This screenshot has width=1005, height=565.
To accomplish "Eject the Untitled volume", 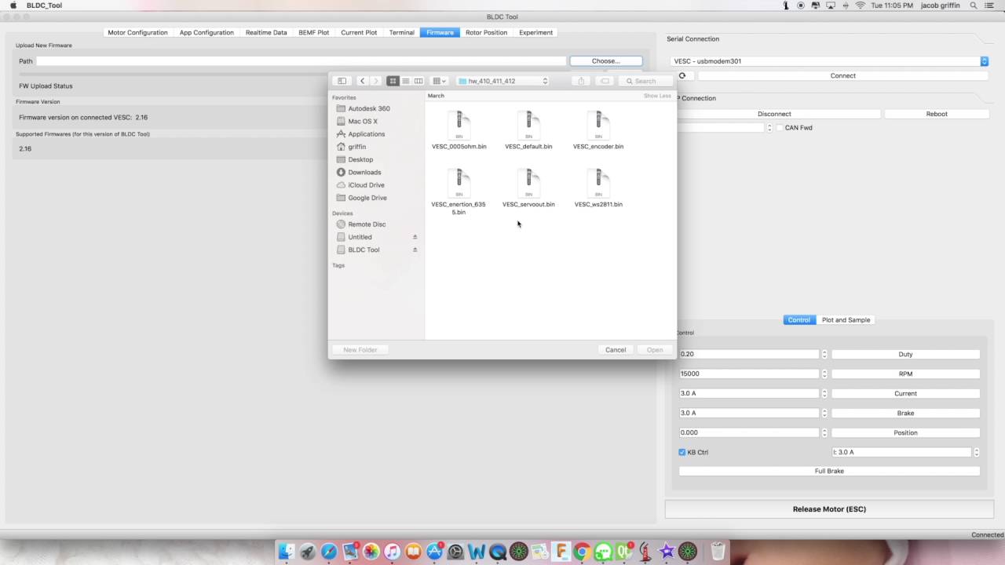I will click(x=415, y=237).
